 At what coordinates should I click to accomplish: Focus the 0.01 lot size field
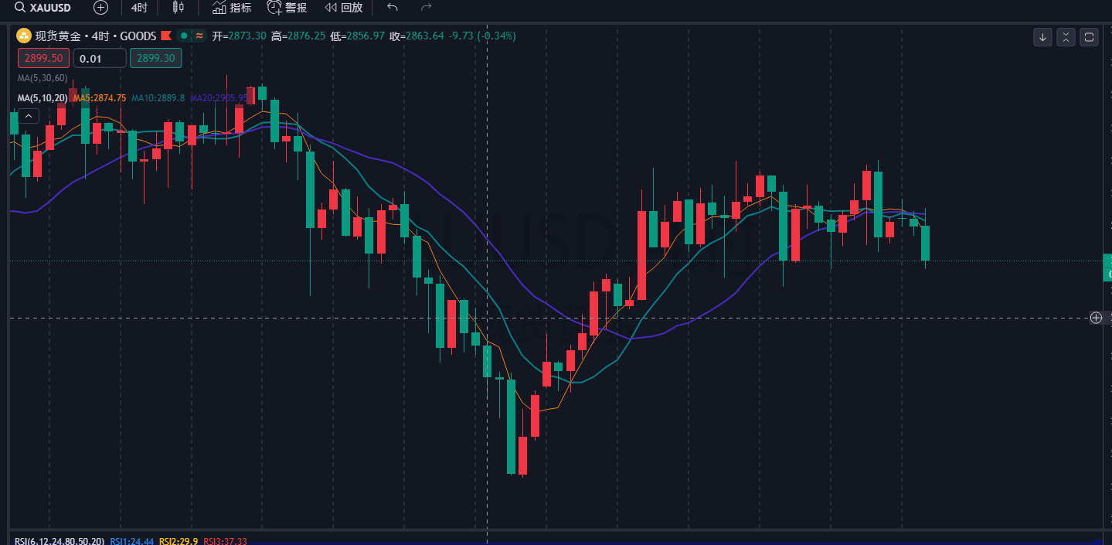tap(100, 58)
